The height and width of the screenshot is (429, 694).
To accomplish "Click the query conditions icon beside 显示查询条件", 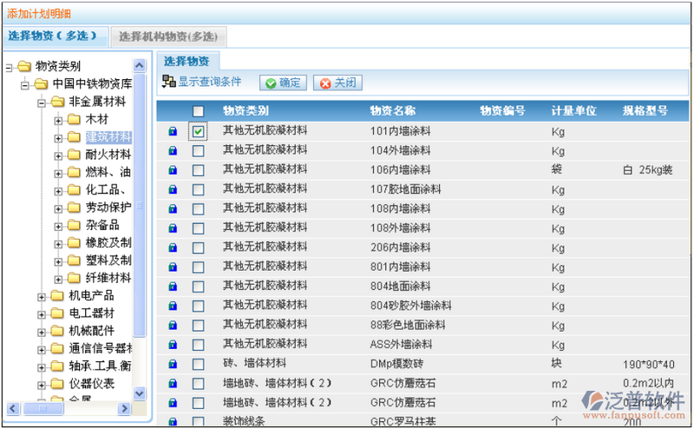I will tap(168, 82).
